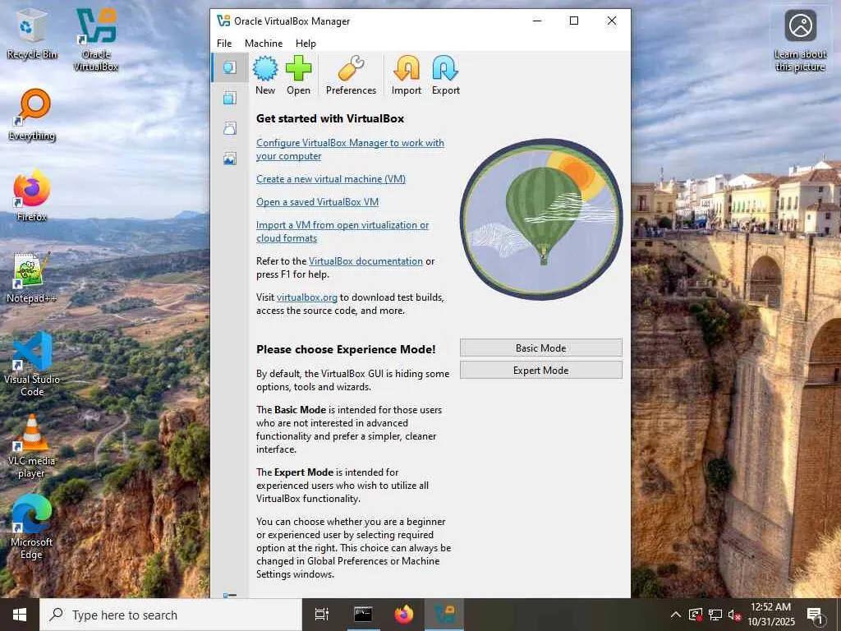Open the Help menu

tap(306, 44)
